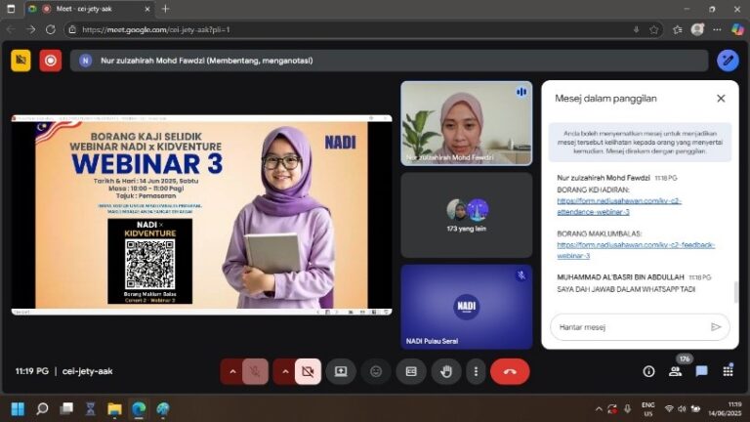Open the browser profile avatar
The height and width of the screenshot is (422, 750).
697,29
